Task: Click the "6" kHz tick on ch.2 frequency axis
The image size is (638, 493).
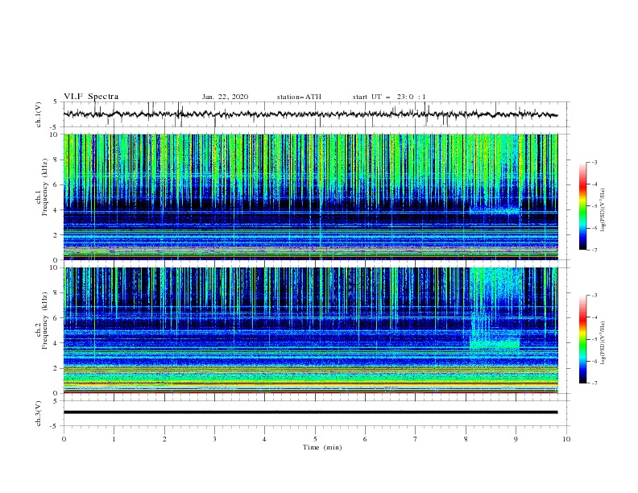Action: pyautogui.click(x=56, y=318)
